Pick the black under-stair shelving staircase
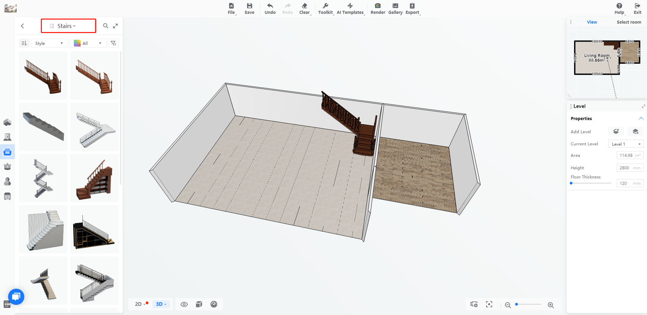 click(x=94, y=229)
